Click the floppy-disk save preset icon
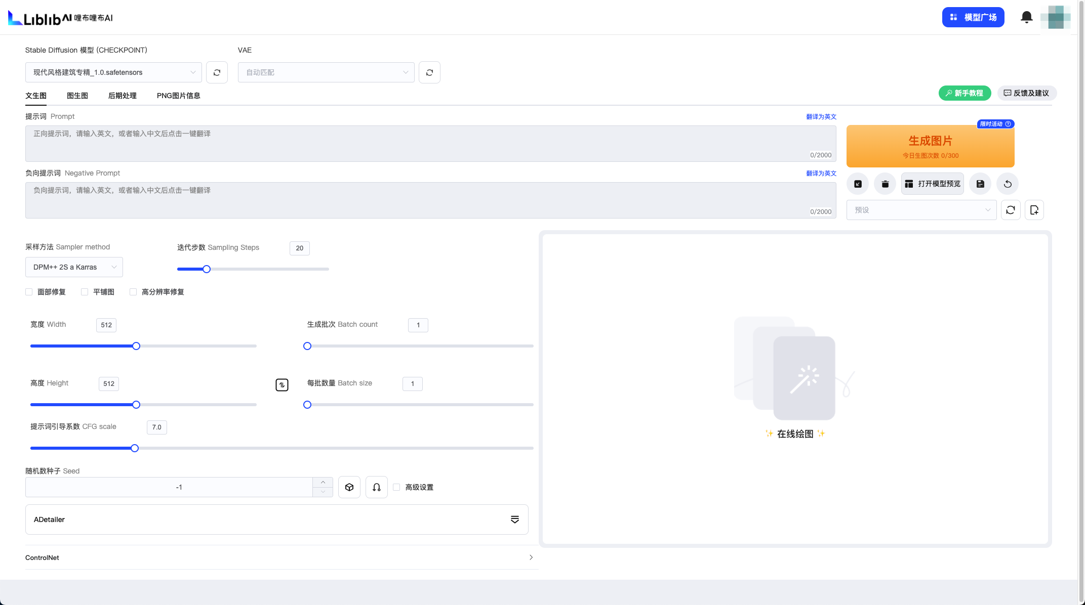 (x=980, y=184)
